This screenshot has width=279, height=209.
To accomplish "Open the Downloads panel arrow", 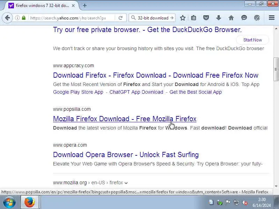I will coord(219,18).
